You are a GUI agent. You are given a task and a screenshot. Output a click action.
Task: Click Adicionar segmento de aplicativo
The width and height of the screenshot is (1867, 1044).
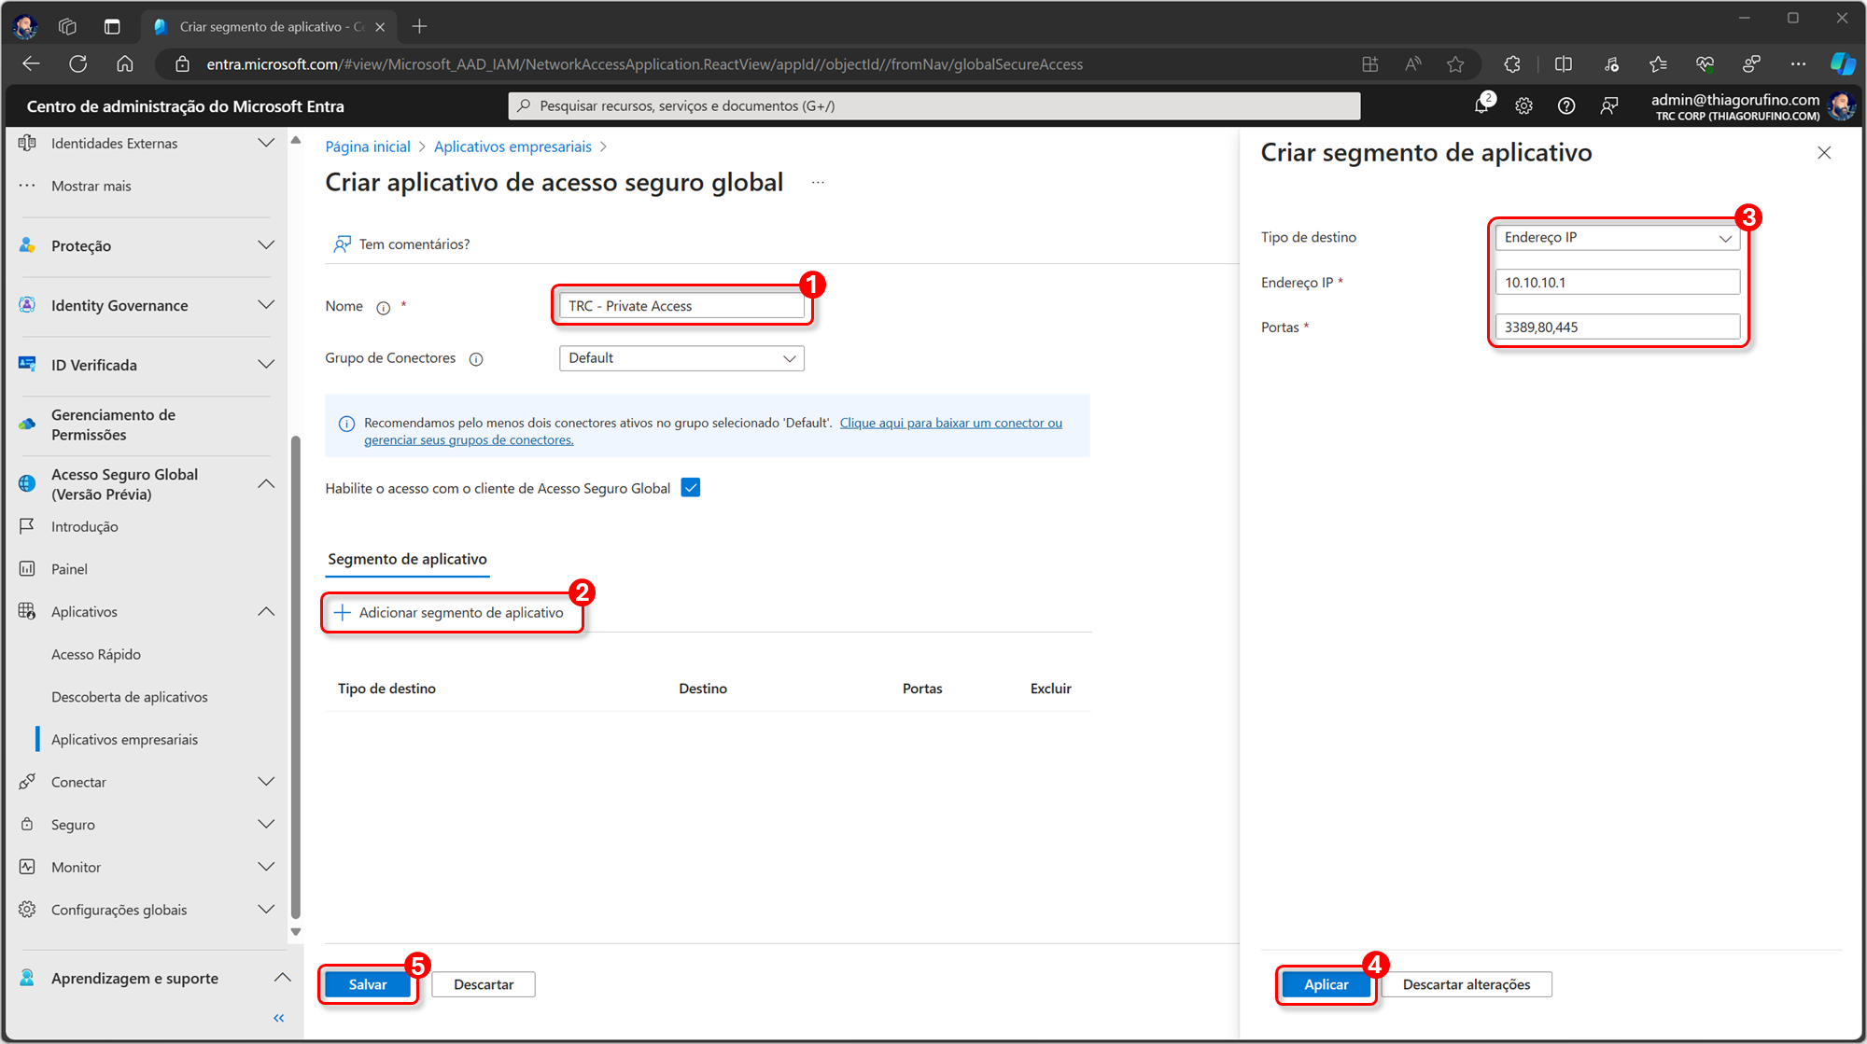pos(449,613)
